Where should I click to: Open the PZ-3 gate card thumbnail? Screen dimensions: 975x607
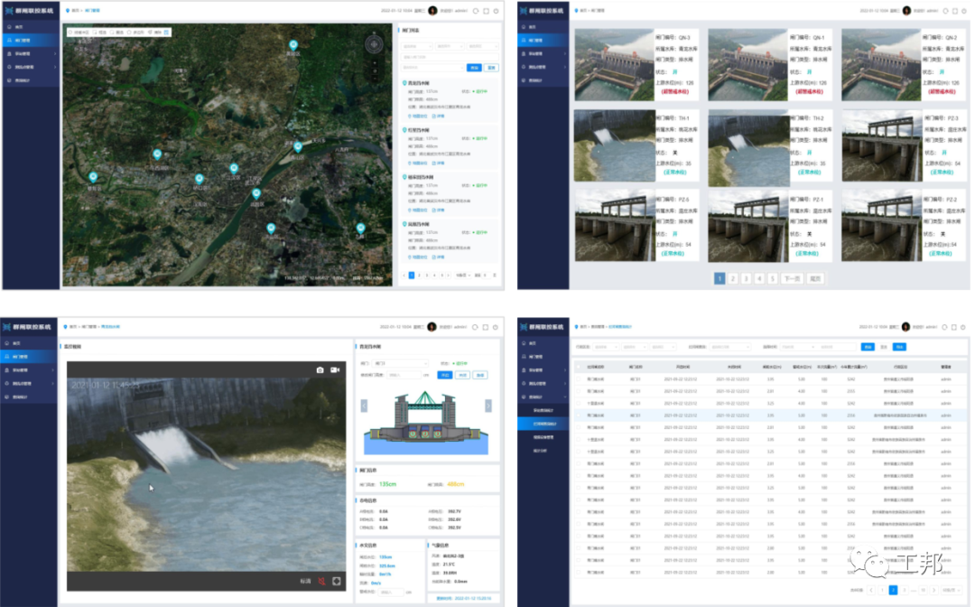pyautogui.click(x=881, y=145)
